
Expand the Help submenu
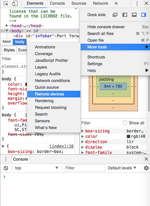click(x=115, y=71)
